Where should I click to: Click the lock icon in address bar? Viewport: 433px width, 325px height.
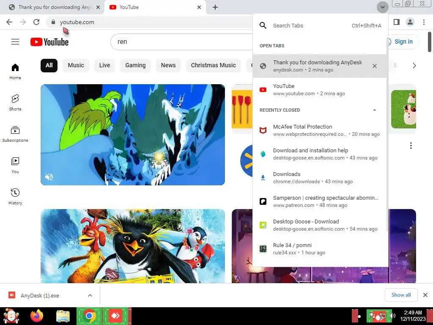pos(53,22)
